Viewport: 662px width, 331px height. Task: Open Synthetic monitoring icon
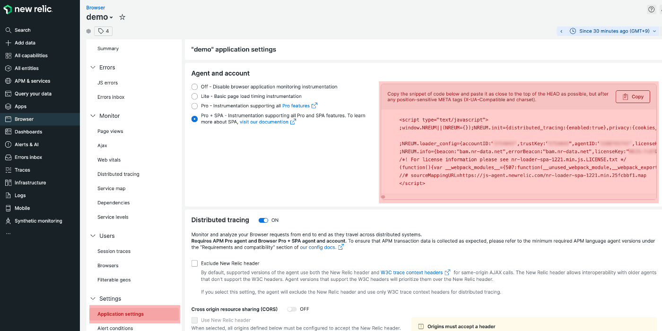tap(8, 221)
